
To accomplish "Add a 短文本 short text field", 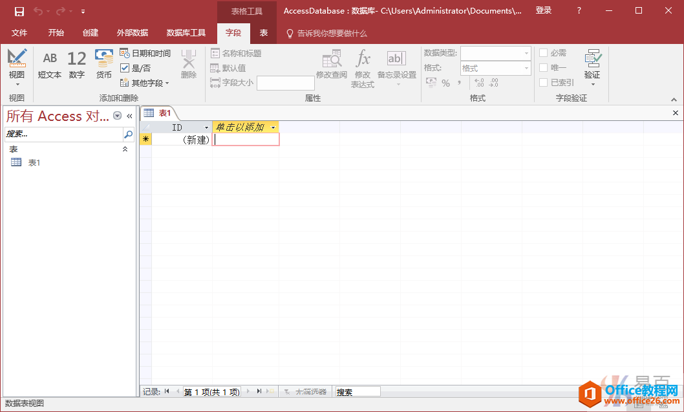I will (50, 65).
